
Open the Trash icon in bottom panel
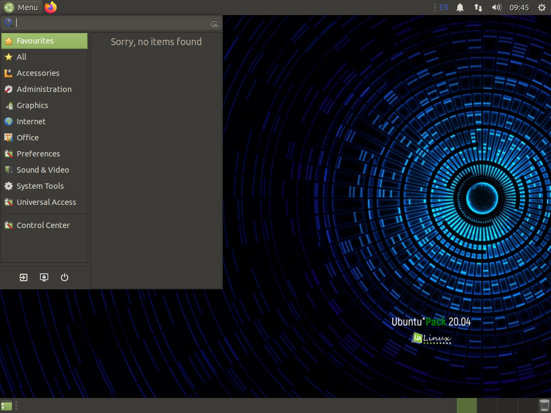click(x=545, y=405)
